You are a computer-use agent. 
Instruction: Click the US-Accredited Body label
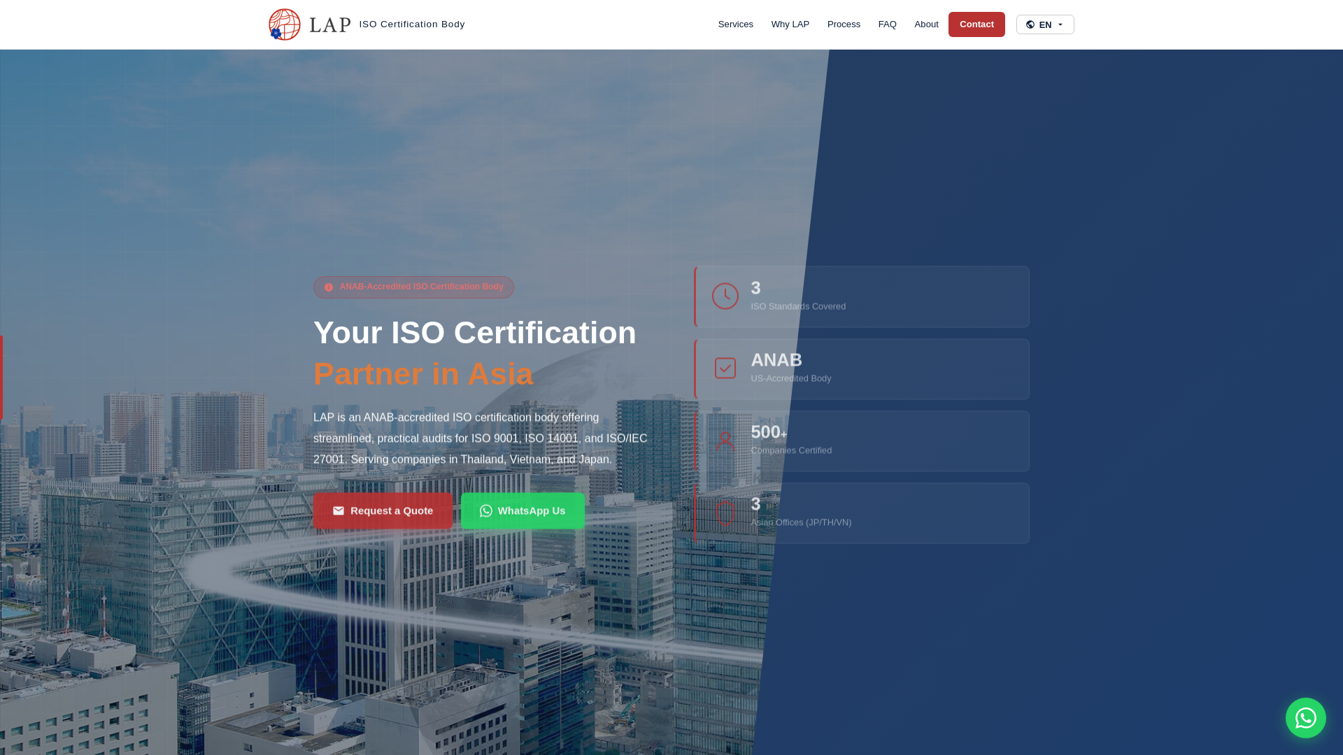[x=791, y=378]
